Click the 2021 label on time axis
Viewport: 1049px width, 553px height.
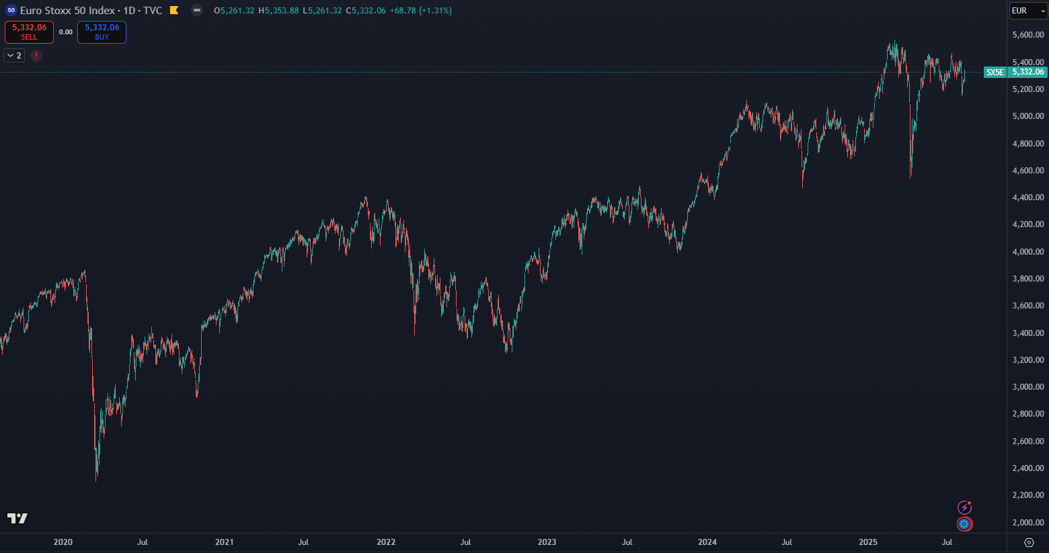[x=224, y=542]
